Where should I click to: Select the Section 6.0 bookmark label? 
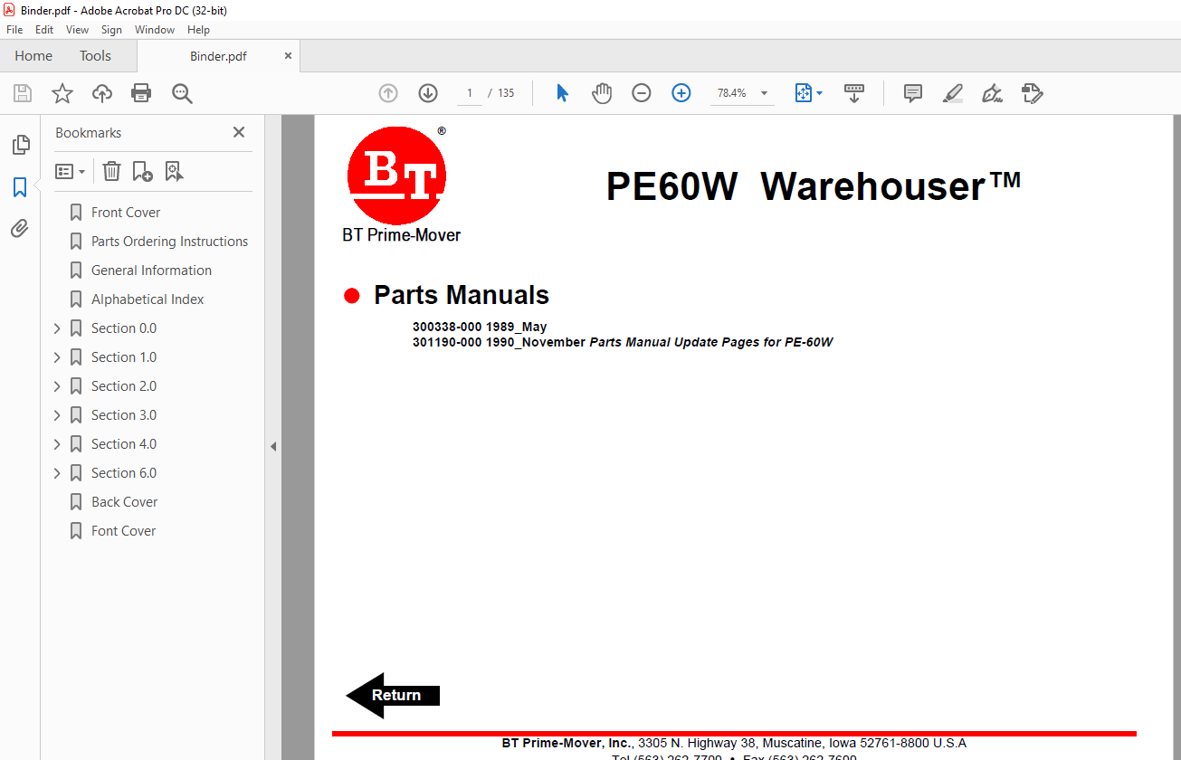(124, 473)
